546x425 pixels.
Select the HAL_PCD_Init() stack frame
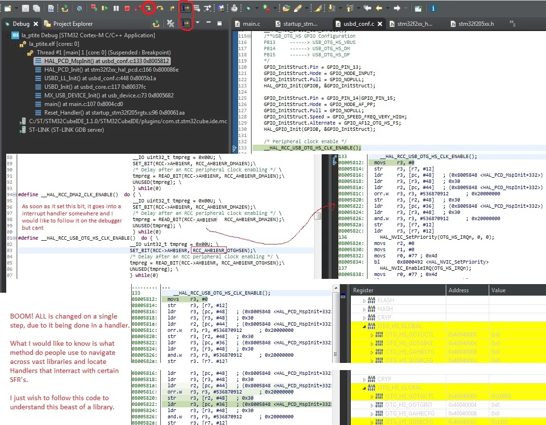click(107, 70)
